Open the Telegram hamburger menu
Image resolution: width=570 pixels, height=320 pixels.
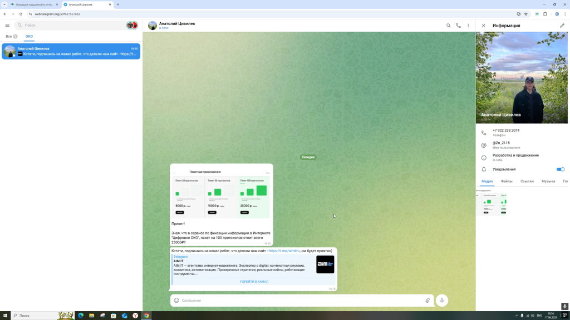(7, 25)
